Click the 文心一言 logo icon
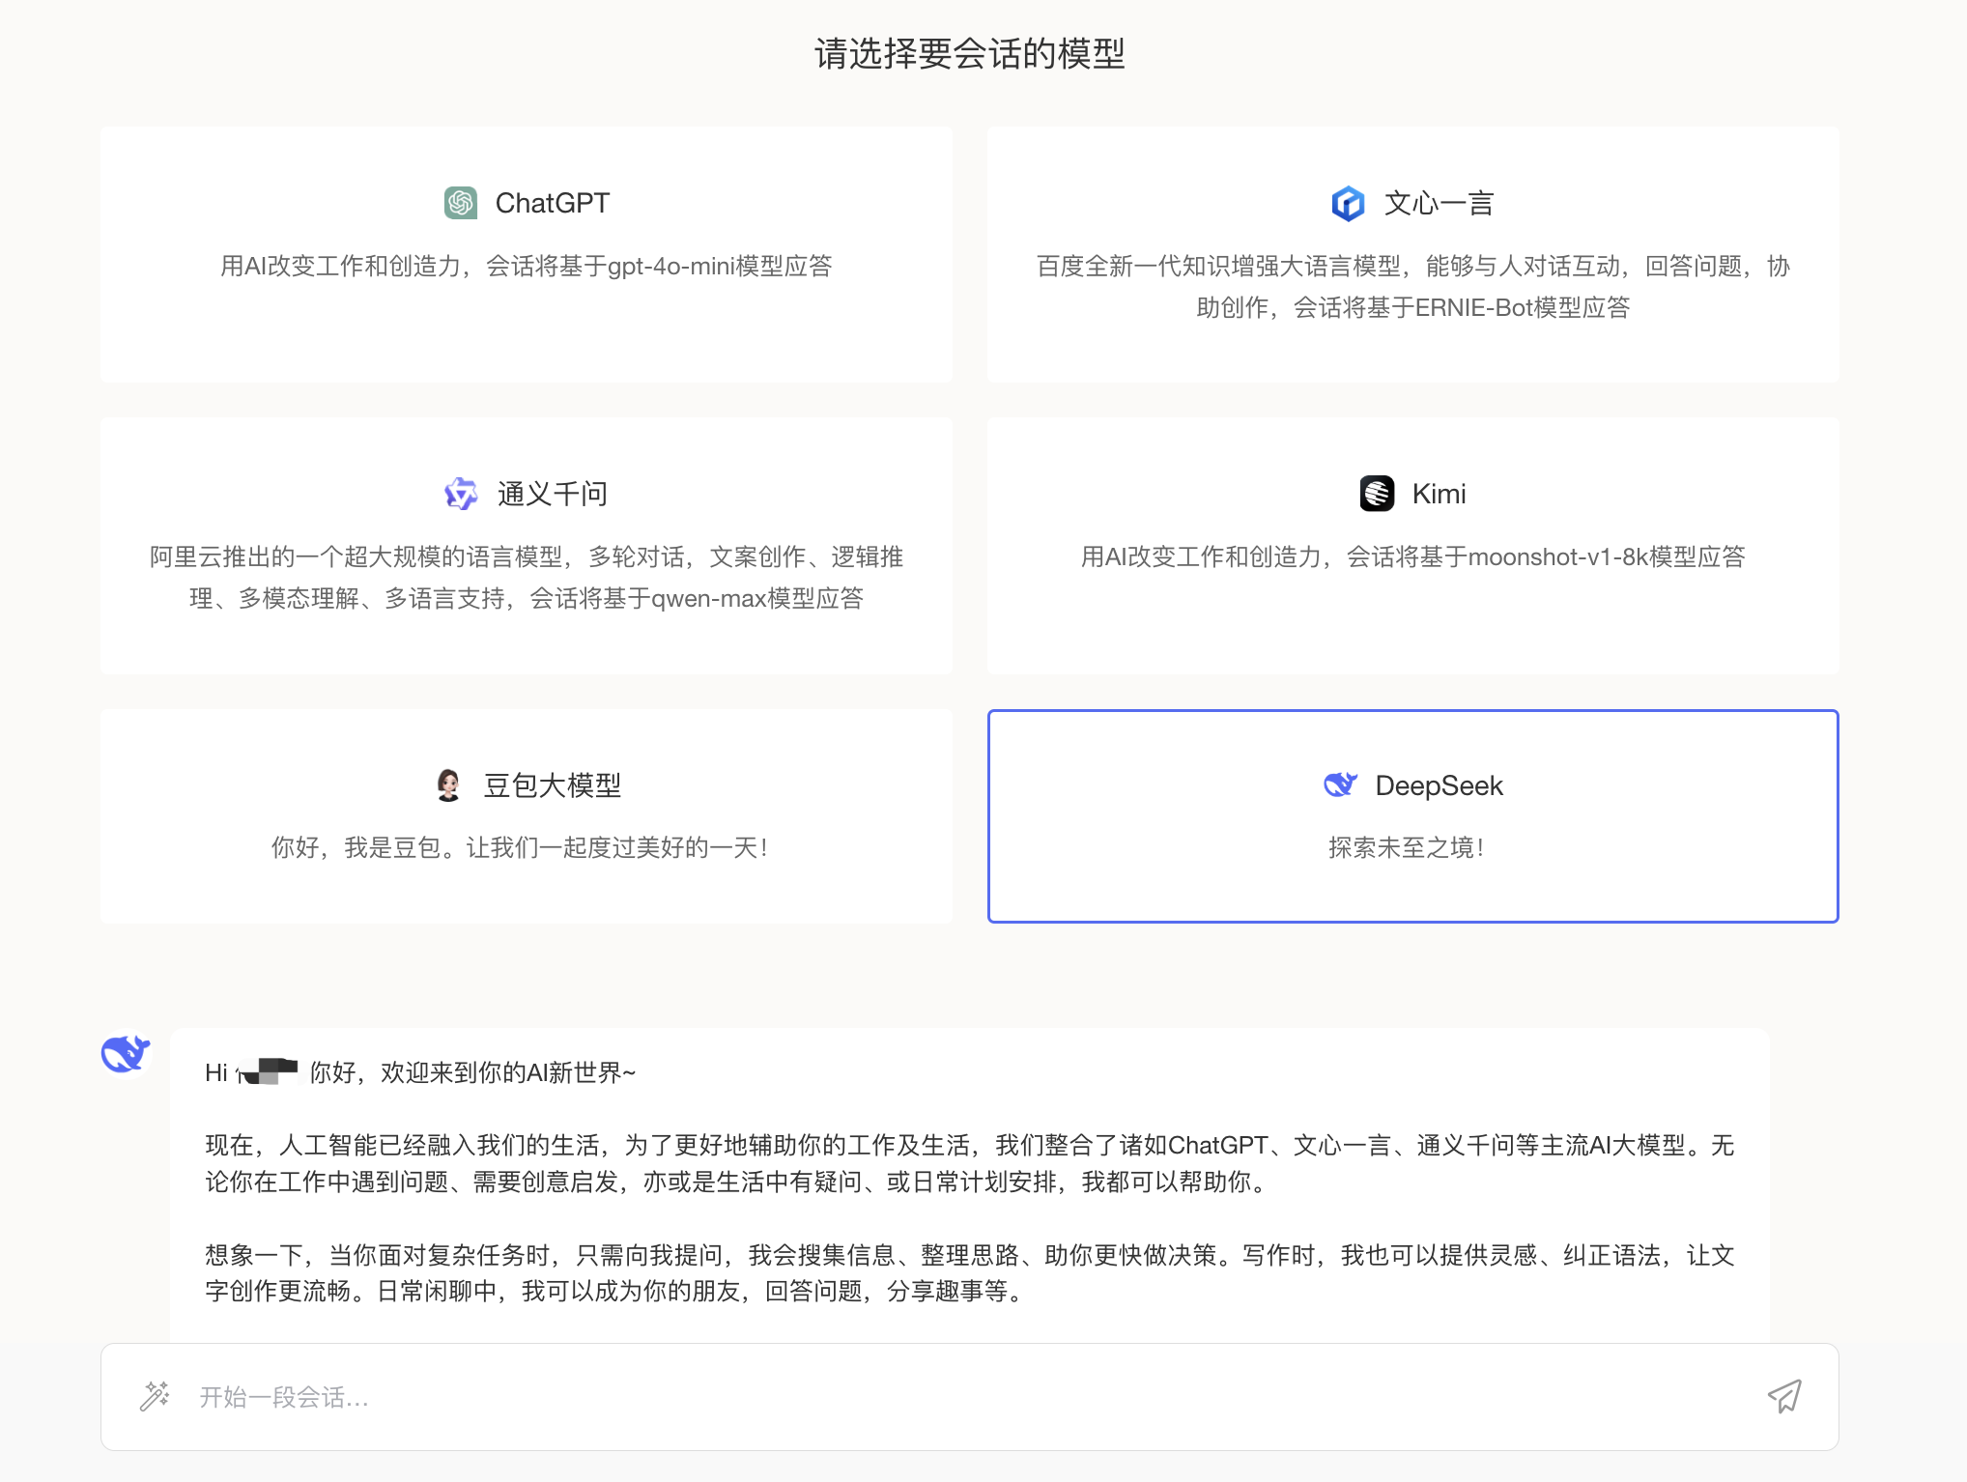1967x1482 pixels. coord(1348,203)
